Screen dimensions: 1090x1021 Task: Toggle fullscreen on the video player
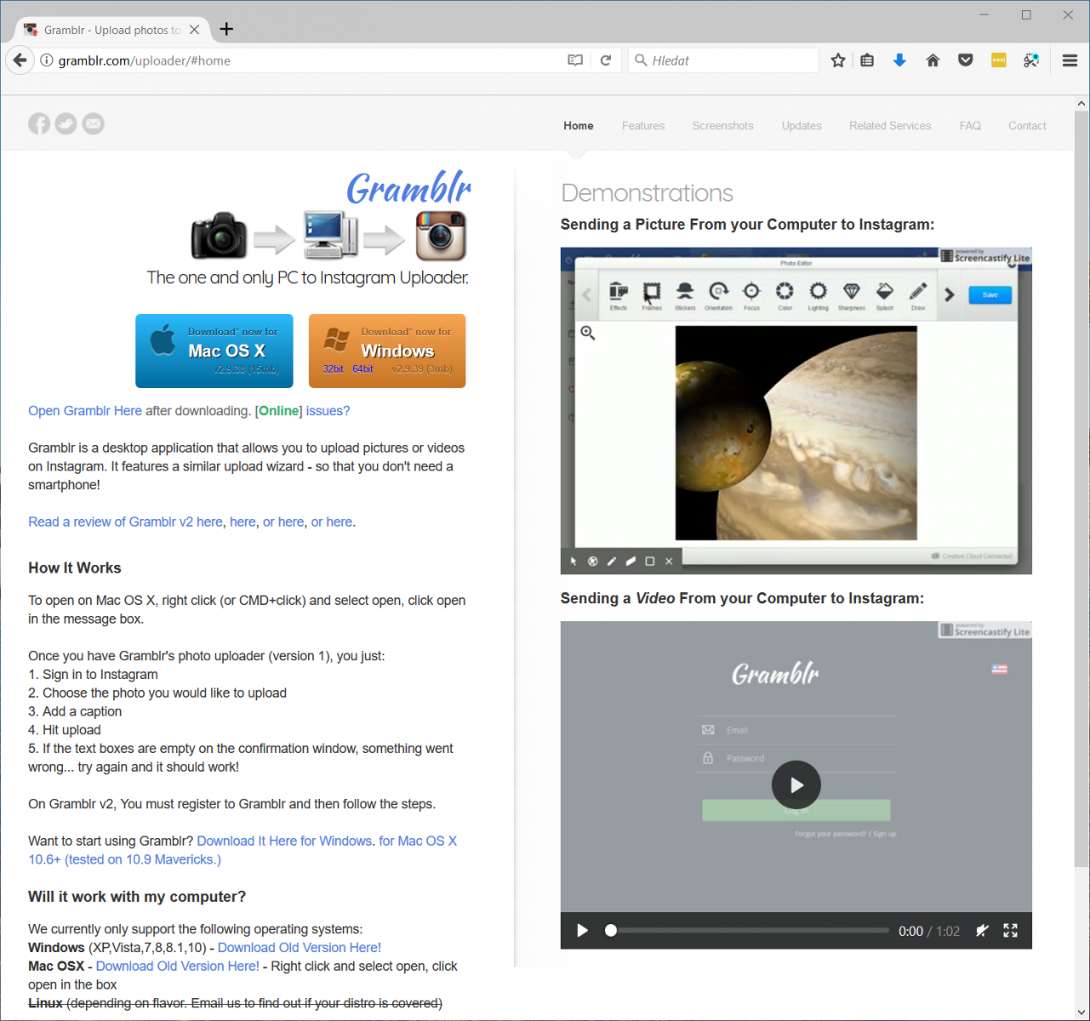(1010, 931)
